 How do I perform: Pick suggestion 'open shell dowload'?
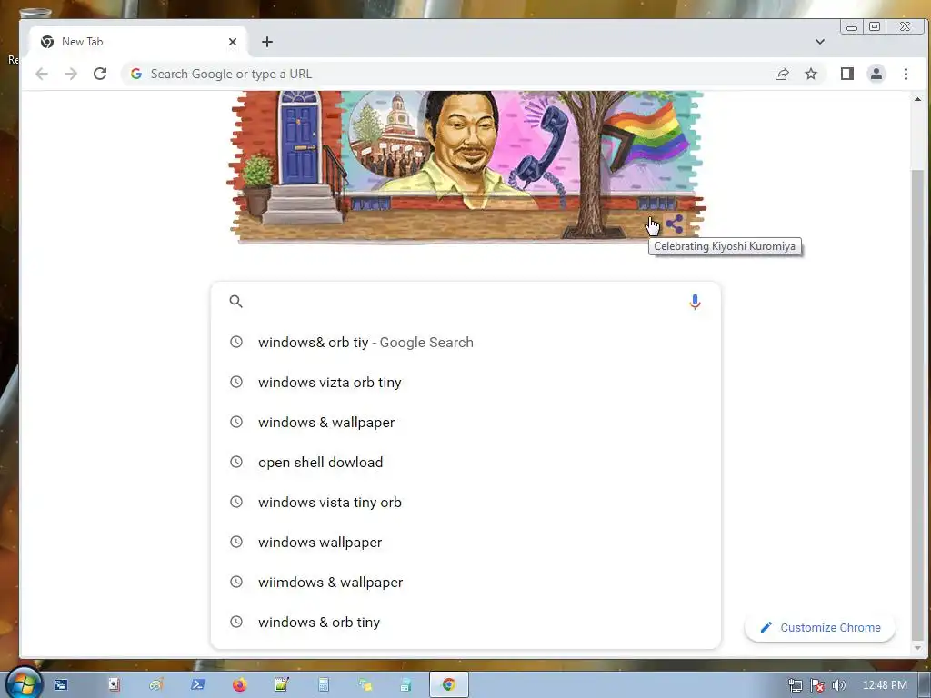pyautogui.click(x=465, y=462)
